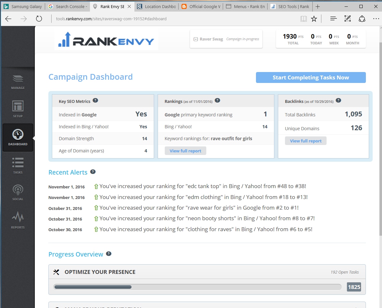Viewport: 382px width, 308px height.
Task: Click the 192 Open Tasks label
Action: [345, 272]
